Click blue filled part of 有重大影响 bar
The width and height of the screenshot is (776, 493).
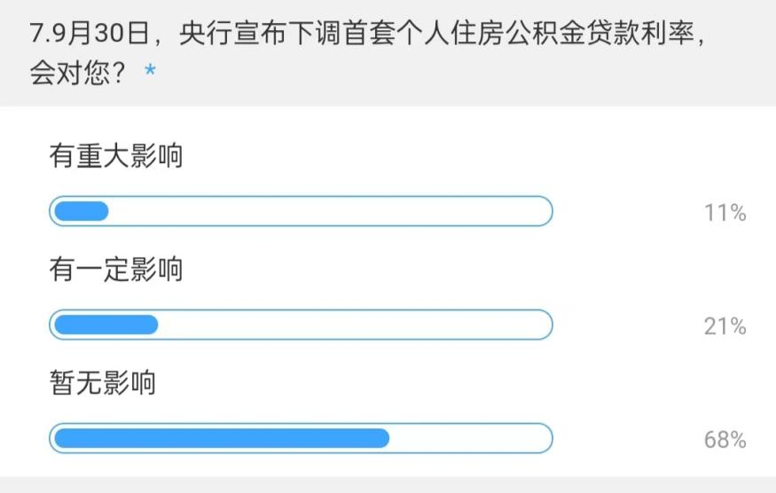click(x=81, y=212)
